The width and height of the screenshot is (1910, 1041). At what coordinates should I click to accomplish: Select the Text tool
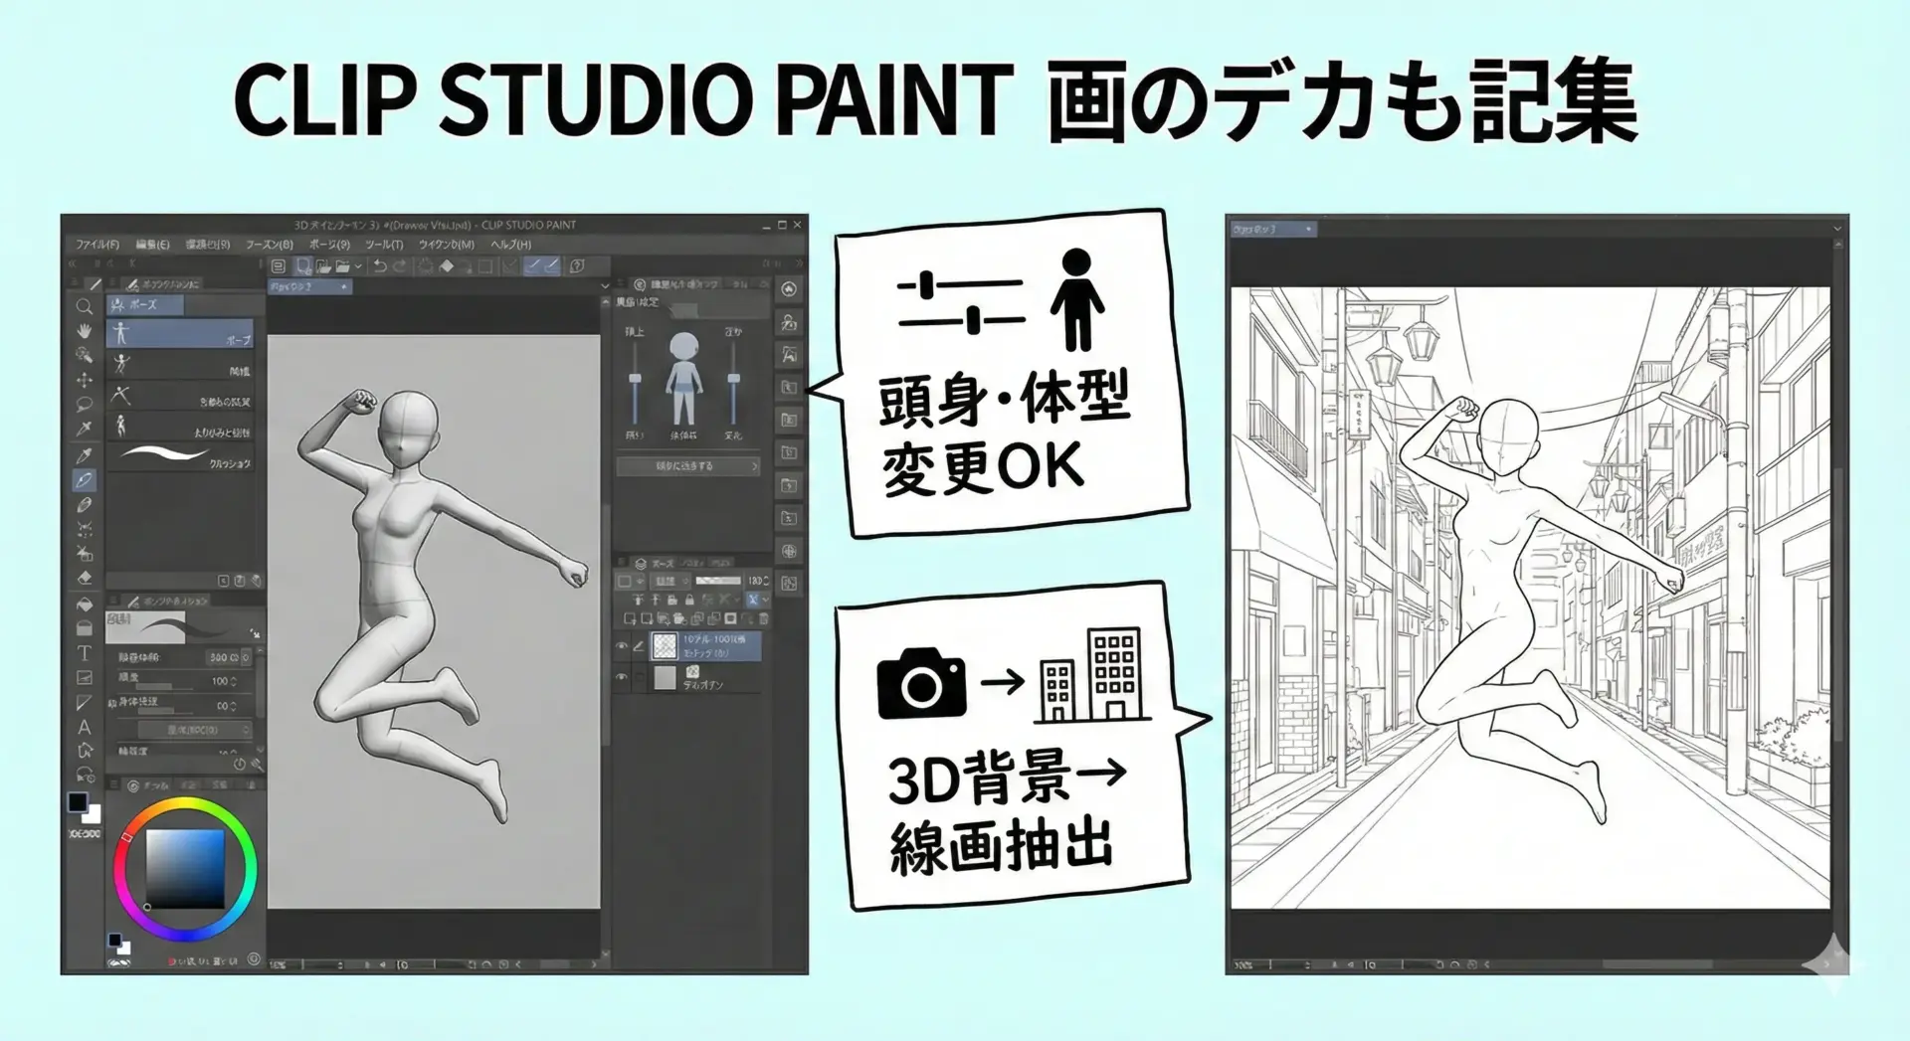(x=85, y=653)
